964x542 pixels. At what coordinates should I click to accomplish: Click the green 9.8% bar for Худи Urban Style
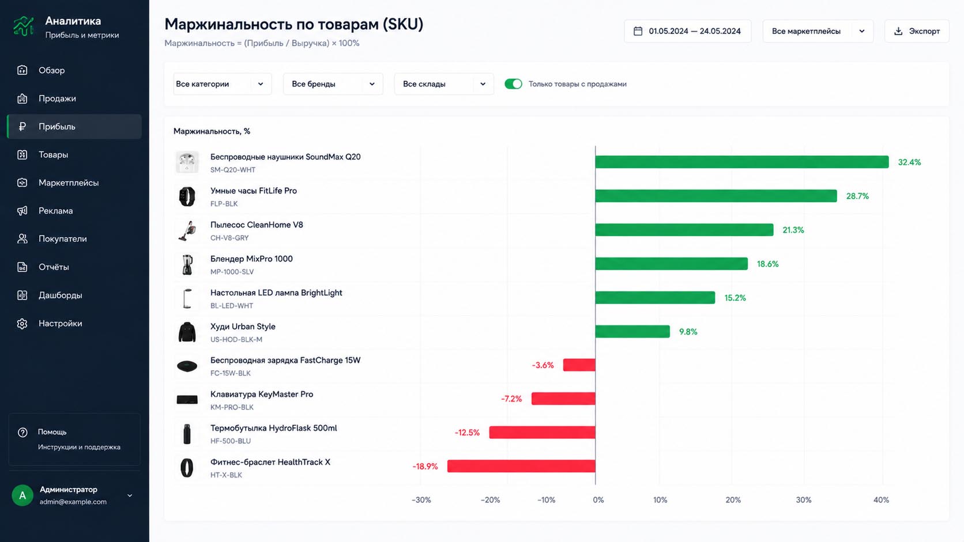[632, 331]
